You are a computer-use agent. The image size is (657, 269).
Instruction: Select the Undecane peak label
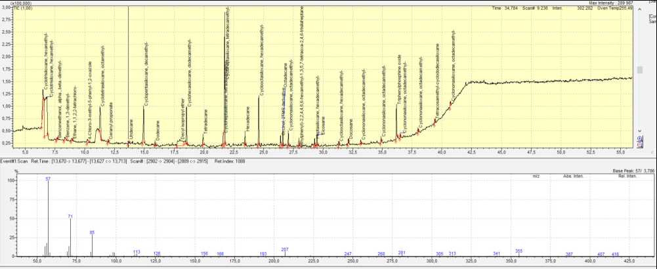(131, 129)
